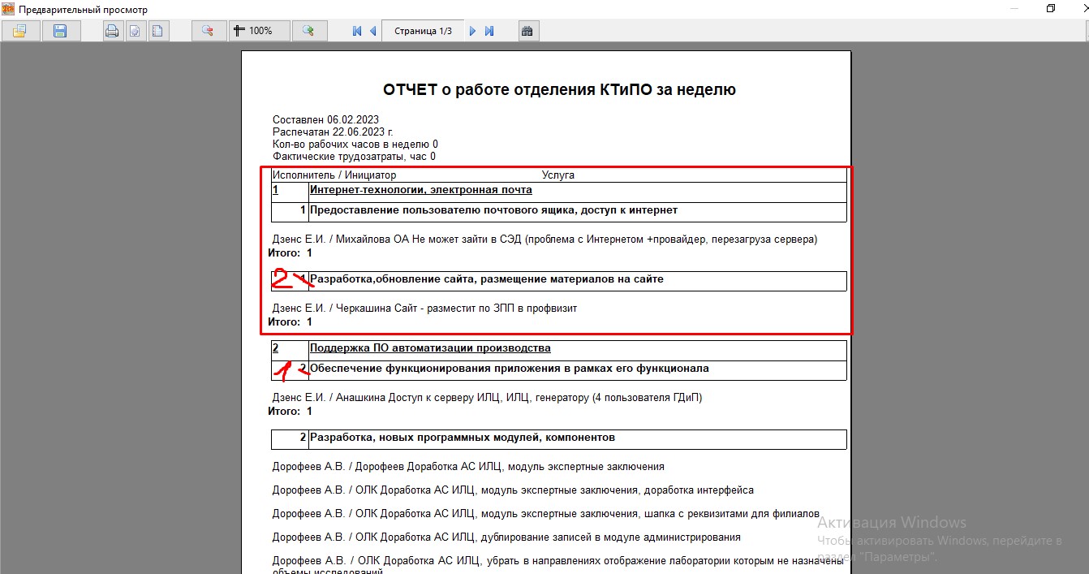
Task: Jump to the last page
Action: click(x=489, y=31)
